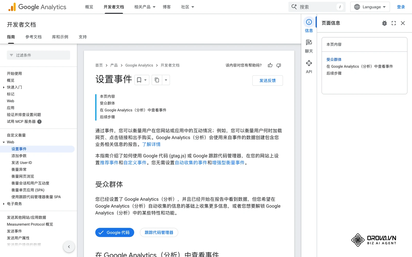Click the copy page icon
412x257 pixels.
click(157, 80)
